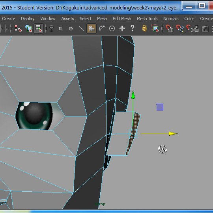Screen dimensions: 213x213
Task: Toggle pivot circle selection mask
Action: [x=112, y=28]
